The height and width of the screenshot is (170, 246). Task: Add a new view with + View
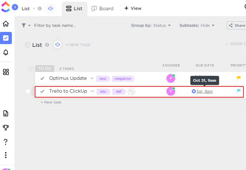[133, 8]
